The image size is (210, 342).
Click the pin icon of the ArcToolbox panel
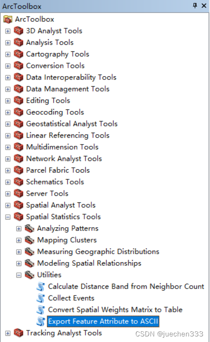[x=195, y=6]
